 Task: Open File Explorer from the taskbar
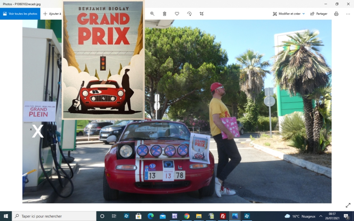coord(199,216)
